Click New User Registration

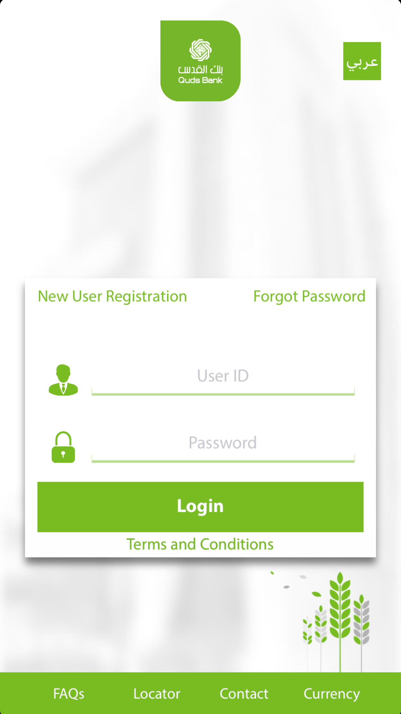point(112,296)
